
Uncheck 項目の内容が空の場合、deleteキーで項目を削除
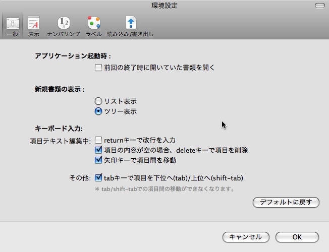click(x=99, y=150)
